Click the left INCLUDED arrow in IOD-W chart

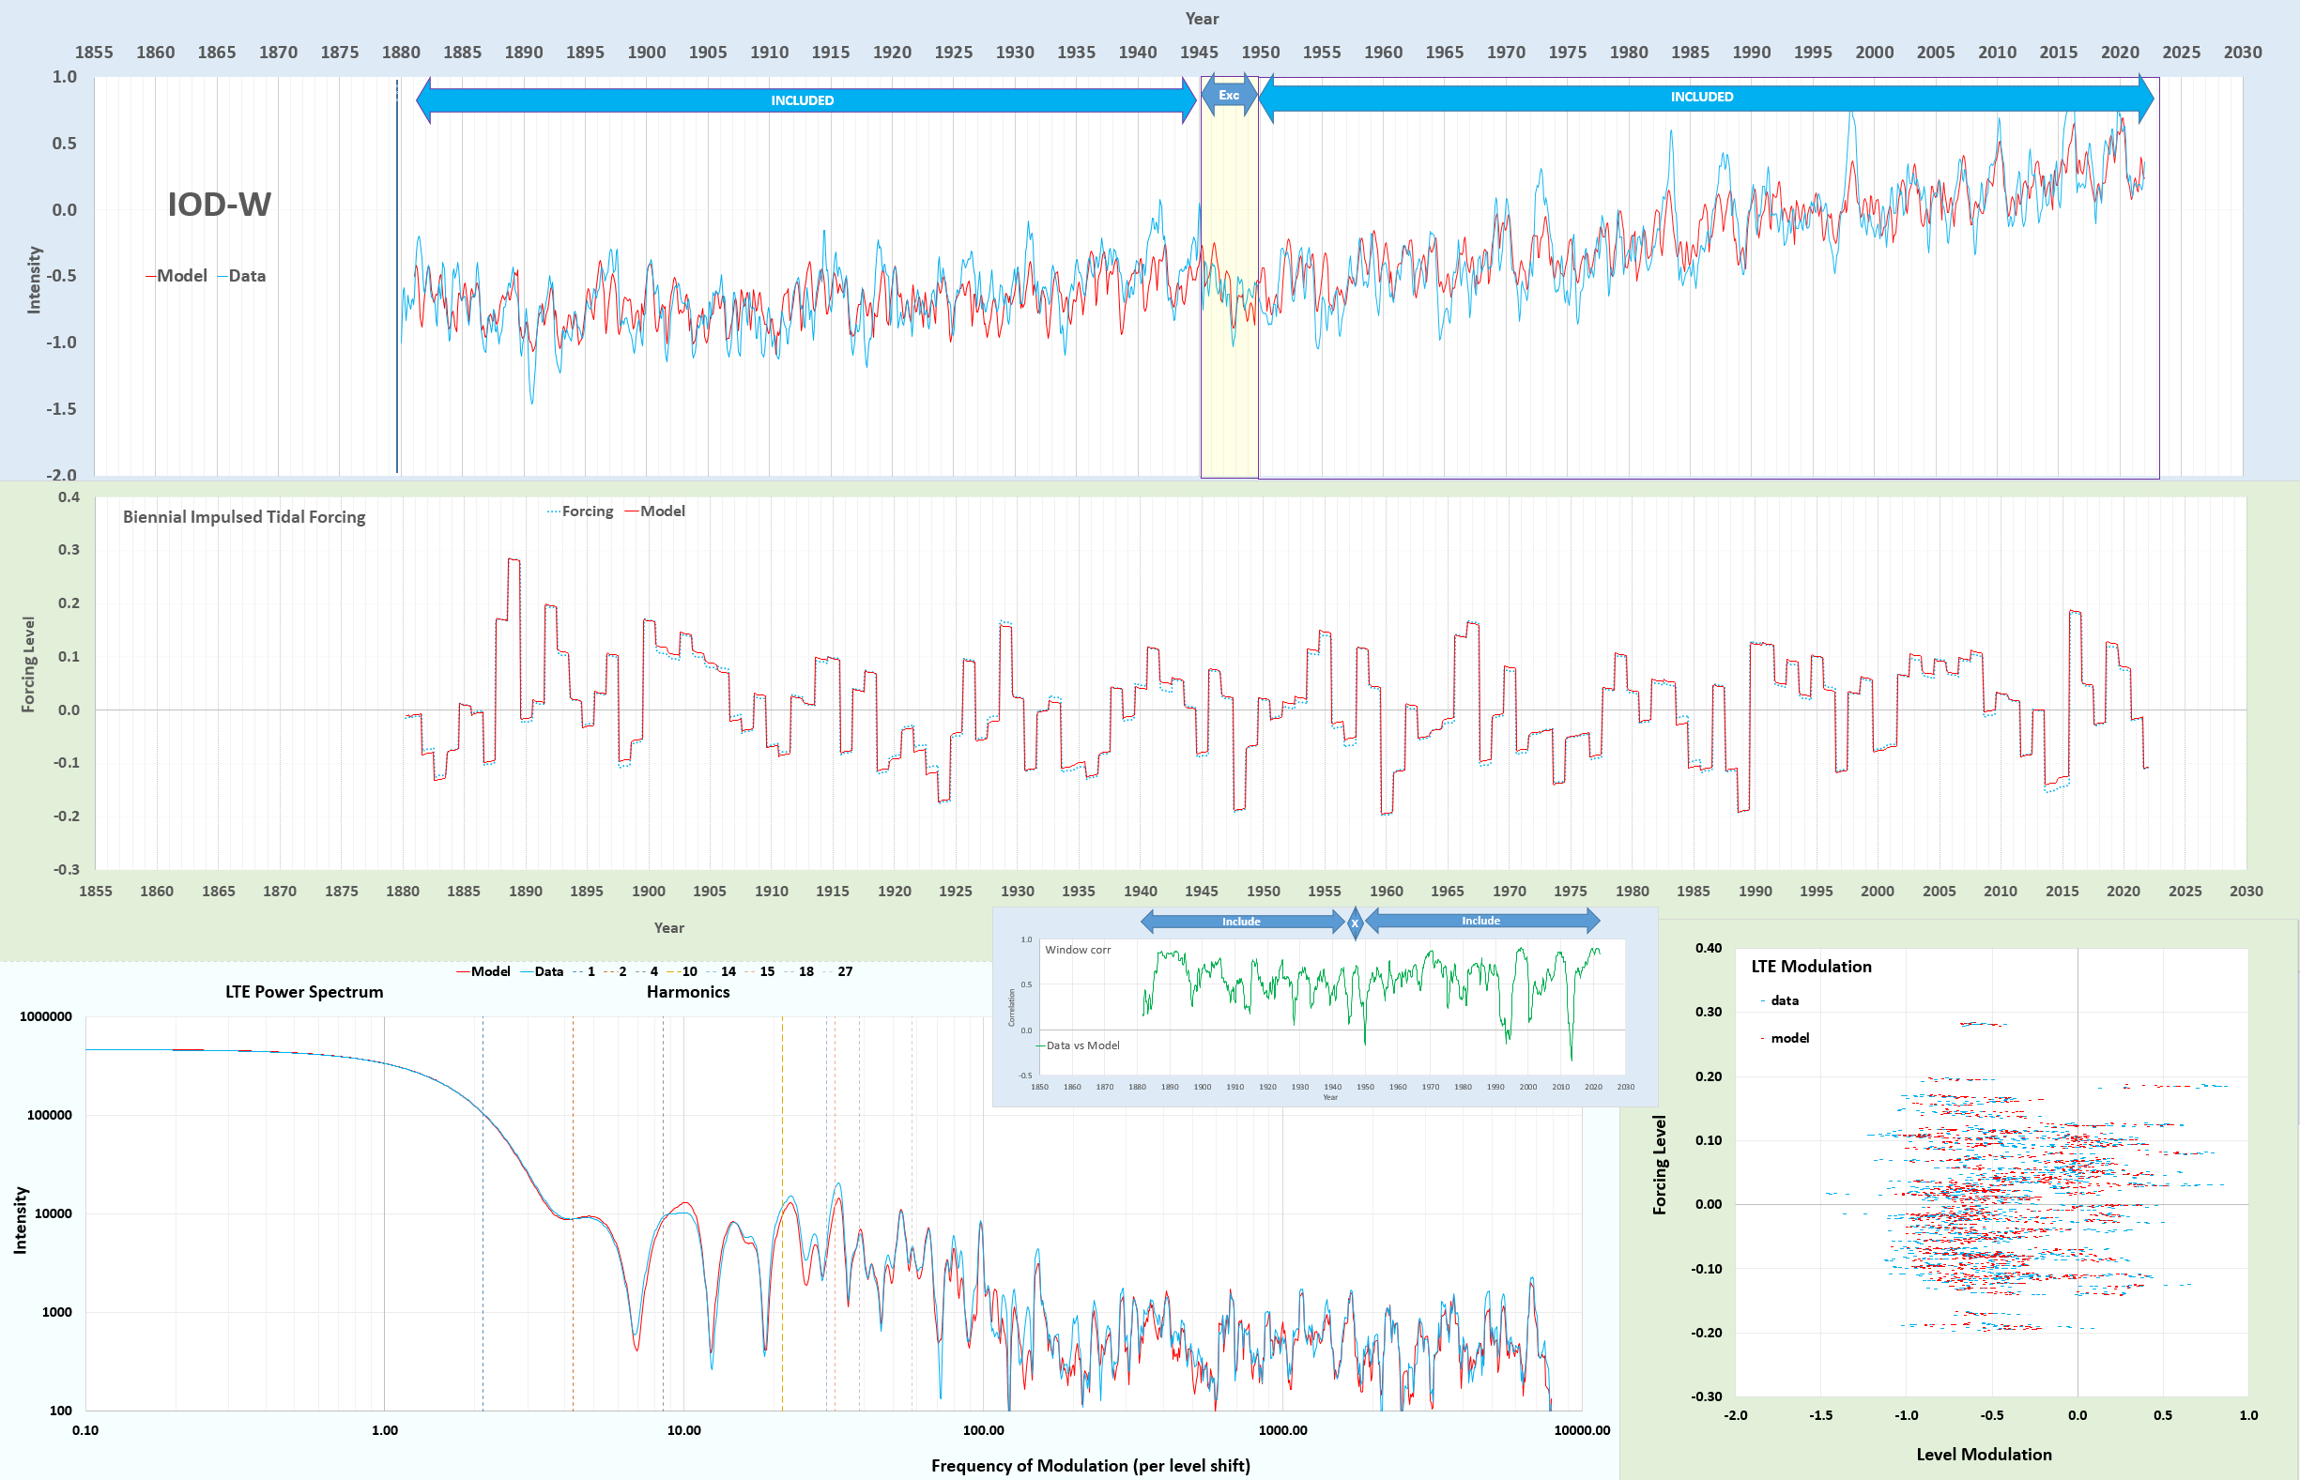click(803, 99)
